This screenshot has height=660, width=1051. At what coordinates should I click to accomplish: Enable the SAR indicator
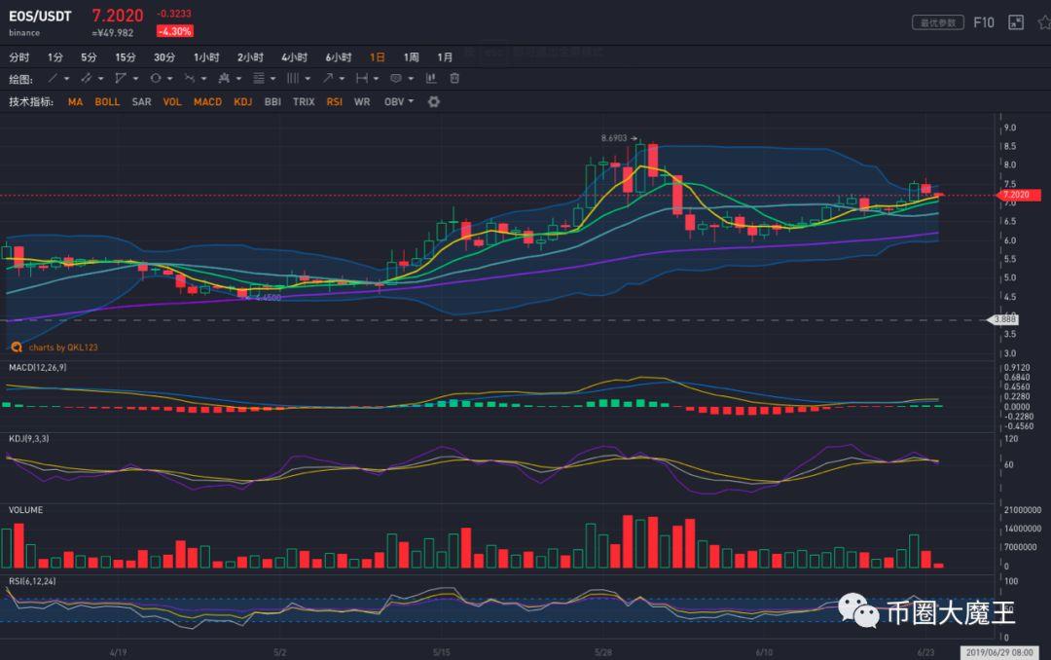[x=141, y=102]
